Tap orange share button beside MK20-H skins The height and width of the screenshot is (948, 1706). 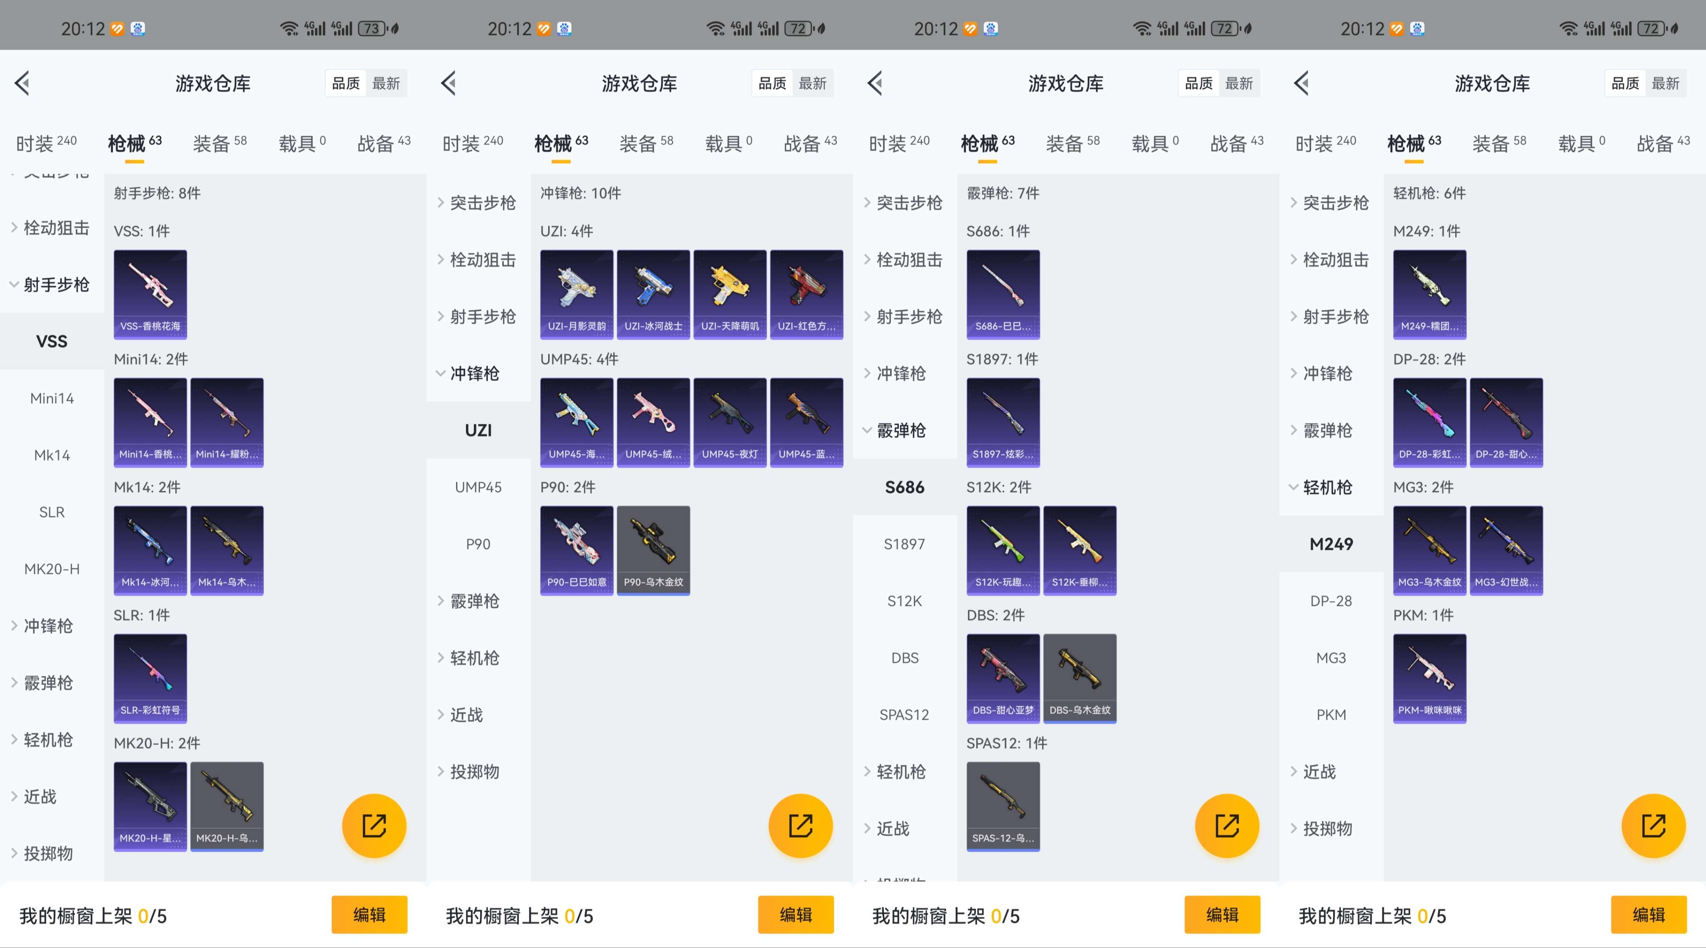(374, 825)
